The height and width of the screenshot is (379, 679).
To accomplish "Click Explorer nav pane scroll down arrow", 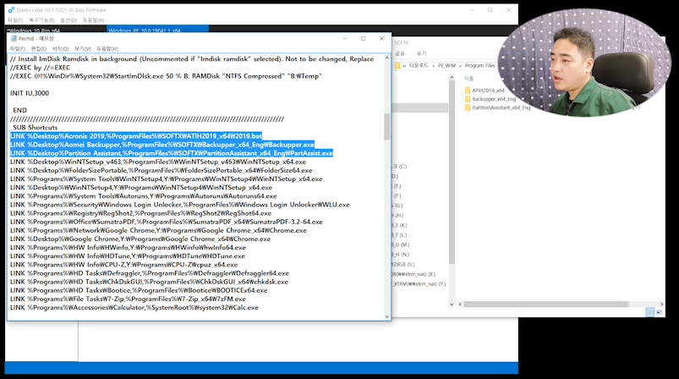I will coord(452,304).
